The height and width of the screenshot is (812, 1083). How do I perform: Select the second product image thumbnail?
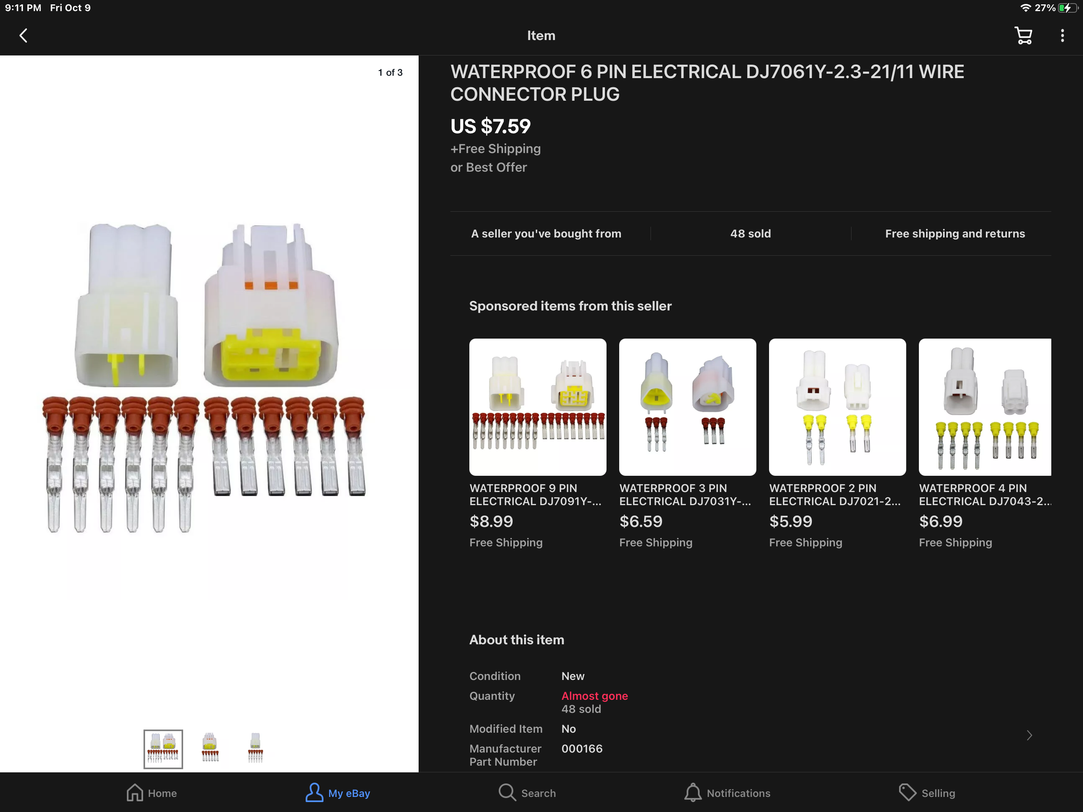pyautogui.click(x=210, y=747)
